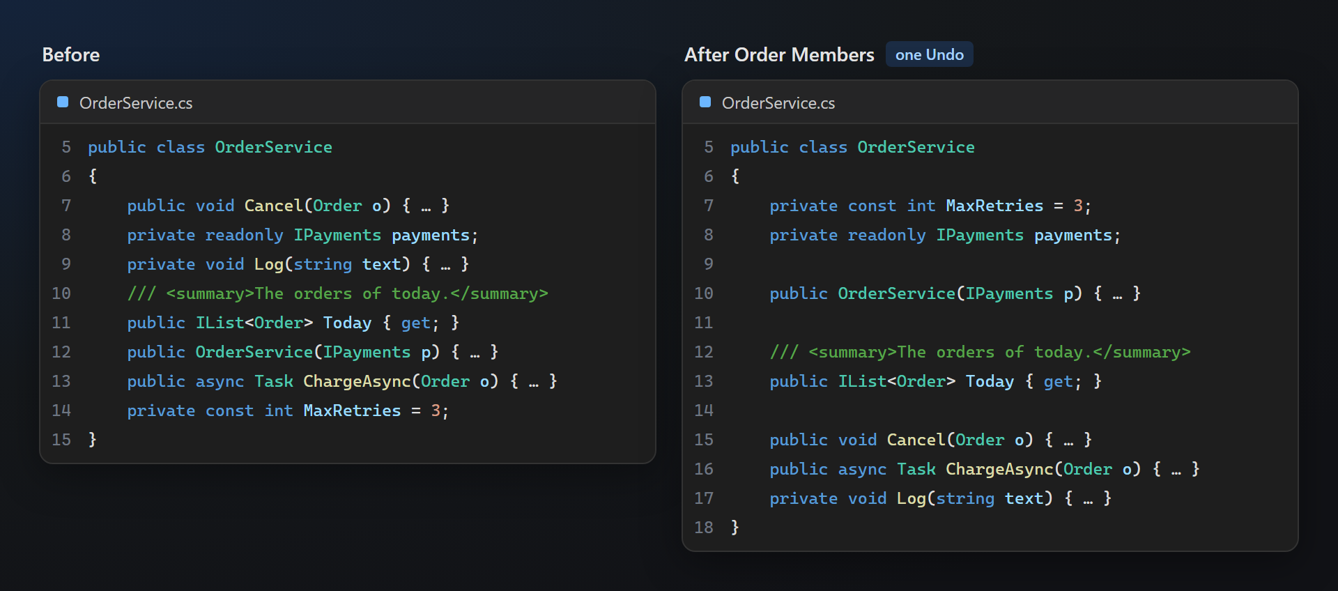This screenshot has width=1338, height=591.
Task: Expand the folded Cancel body in the After panel
Action: pos(1068,440)
